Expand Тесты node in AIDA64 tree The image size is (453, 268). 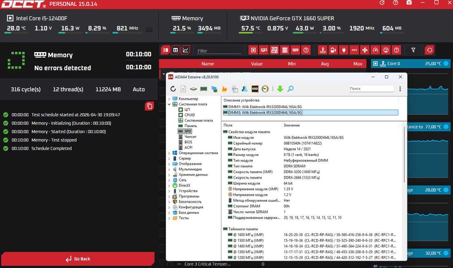[x=169, y=218]
